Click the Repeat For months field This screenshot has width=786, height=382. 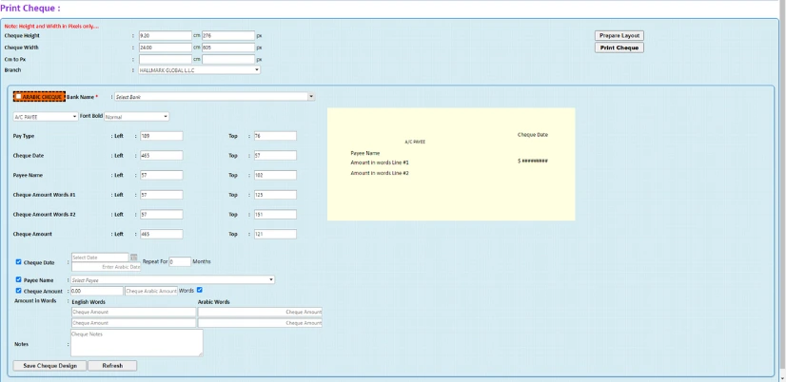coord(179,261)
